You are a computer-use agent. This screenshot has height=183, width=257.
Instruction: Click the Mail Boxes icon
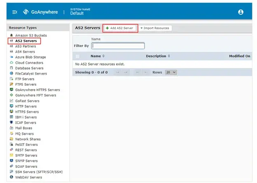point(11,128)
